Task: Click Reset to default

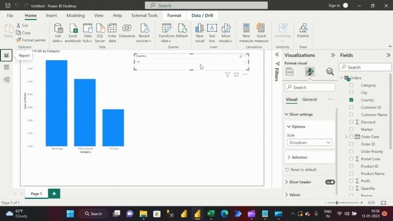Action: (301, 169)
